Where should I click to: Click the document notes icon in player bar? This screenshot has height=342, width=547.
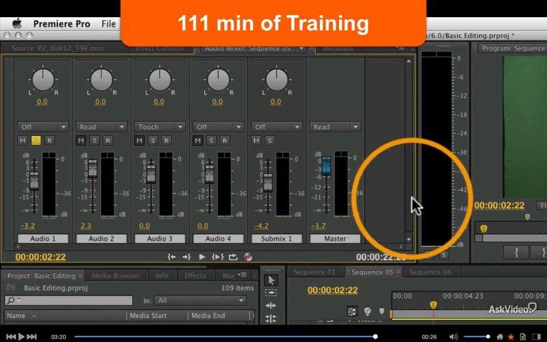[x=522, y=337]
